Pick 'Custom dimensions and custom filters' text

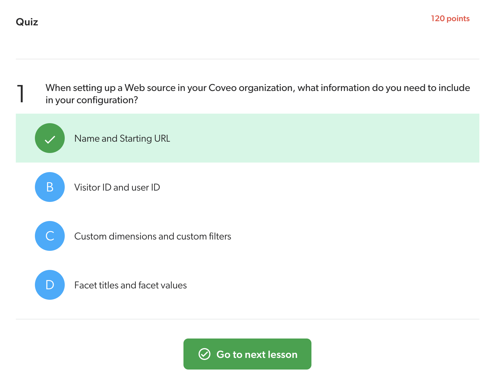(x=152, y=237)
